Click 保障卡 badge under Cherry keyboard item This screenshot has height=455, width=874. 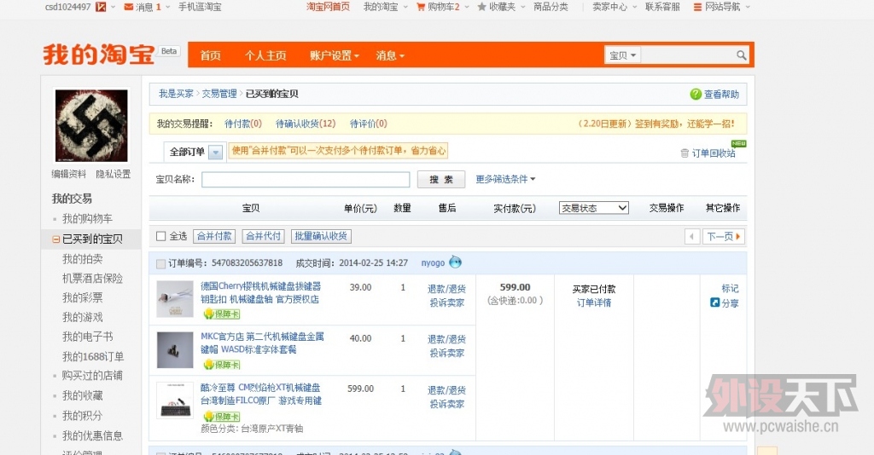tap(222, 314)
